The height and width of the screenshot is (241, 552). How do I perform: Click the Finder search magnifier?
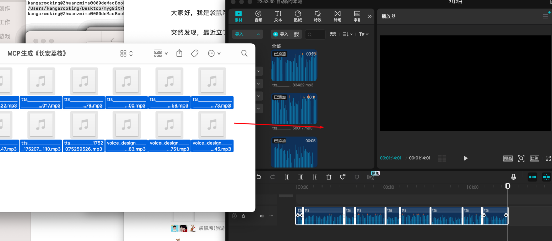(x=244, y=53)
